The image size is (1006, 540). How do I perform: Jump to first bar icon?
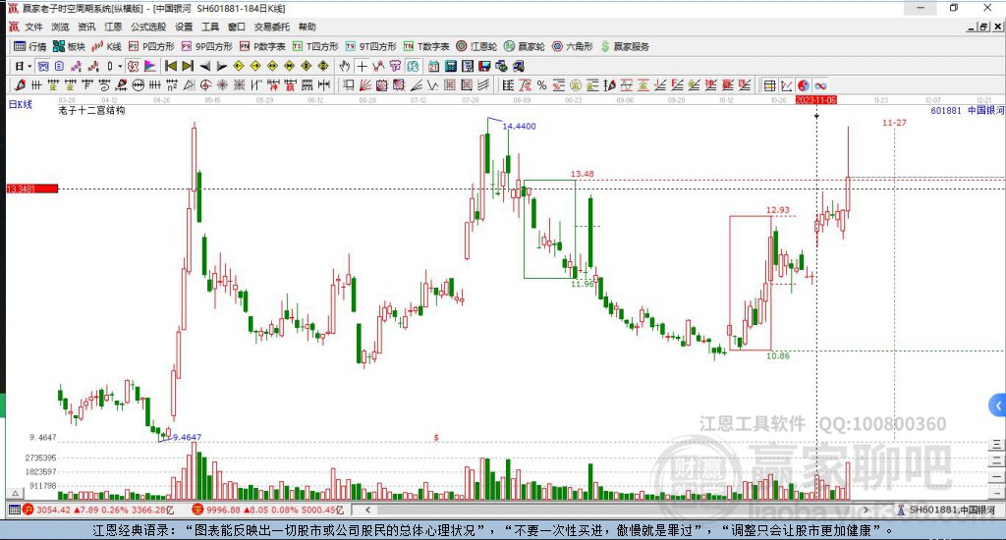pyautogui.click(x=171, y=66)
